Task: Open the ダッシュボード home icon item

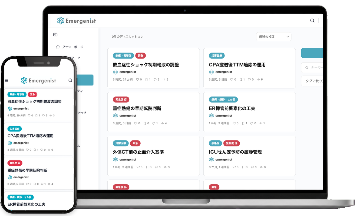Action: [x=69, y=47]
